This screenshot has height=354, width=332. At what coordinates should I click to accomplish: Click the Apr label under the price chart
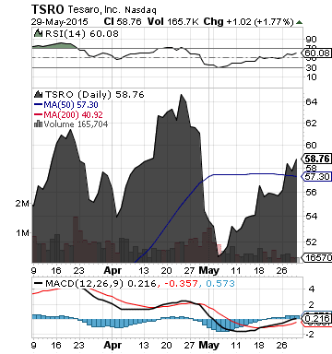click(113, 271)
